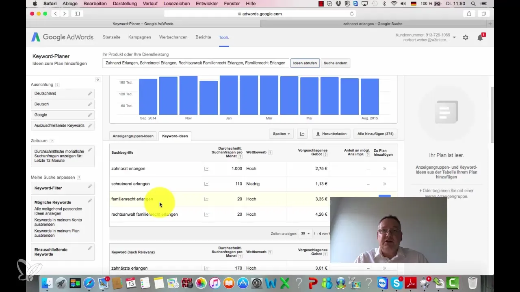Screen dimensions: 520x292
Task: Select Anzeigengruppen-Ideen tab
Action: (x=133, y=136)
